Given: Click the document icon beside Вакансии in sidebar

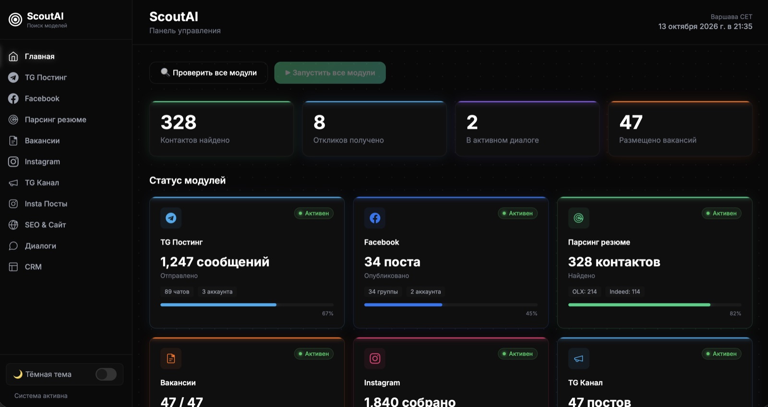Looking at the screenshot, I should click(x=13, y=141).
